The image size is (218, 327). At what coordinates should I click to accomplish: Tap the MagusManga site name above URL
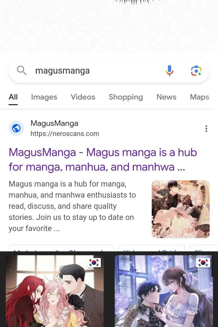[55, 123]
